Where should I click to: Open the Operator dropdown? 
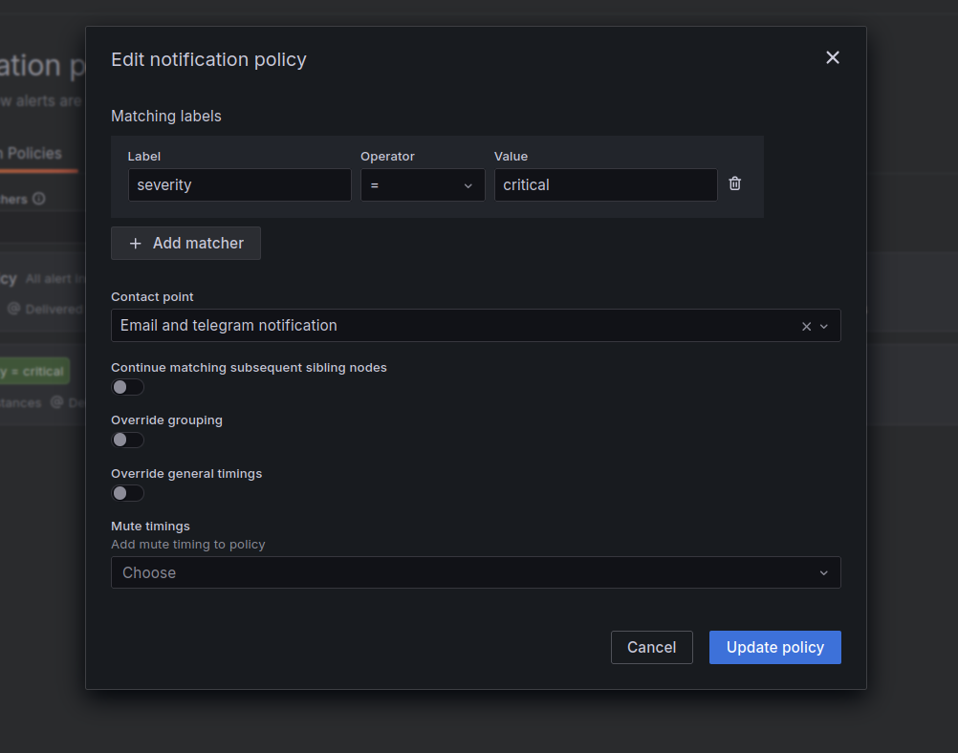point(423,185)
